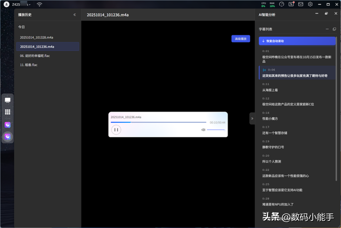Adjust the volume slider
Viewport: 341px width, 228px height.
click(216, 130)
